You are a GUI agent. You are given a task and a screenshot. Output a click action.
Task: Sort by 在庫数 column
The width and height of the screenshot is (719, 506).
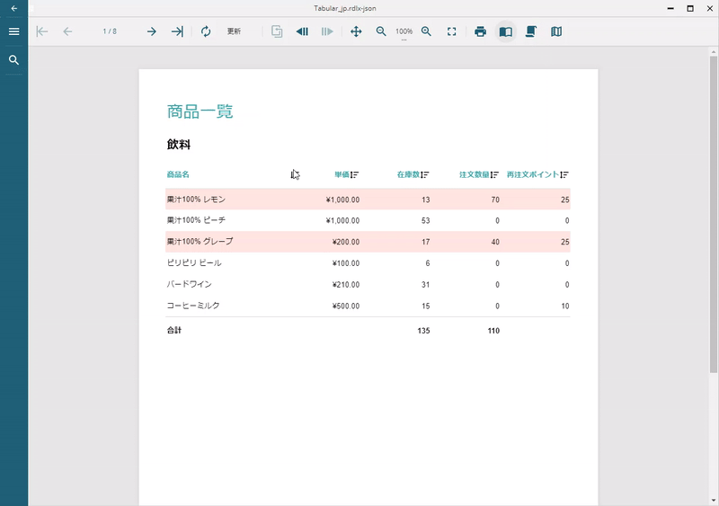[425, 174]
